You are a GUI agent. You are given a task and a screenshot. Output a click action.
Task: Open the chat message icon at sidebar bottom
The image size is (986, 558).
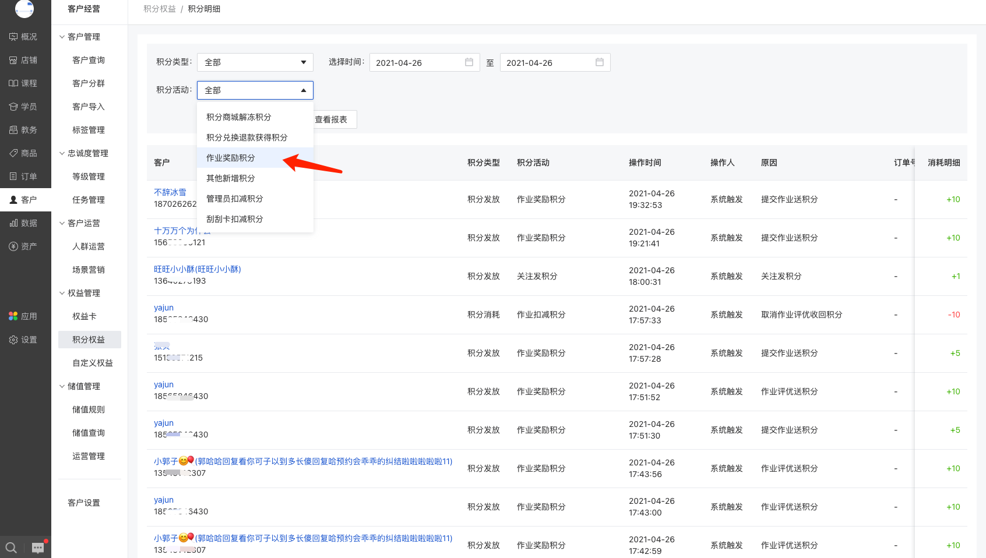click(38, 548)
